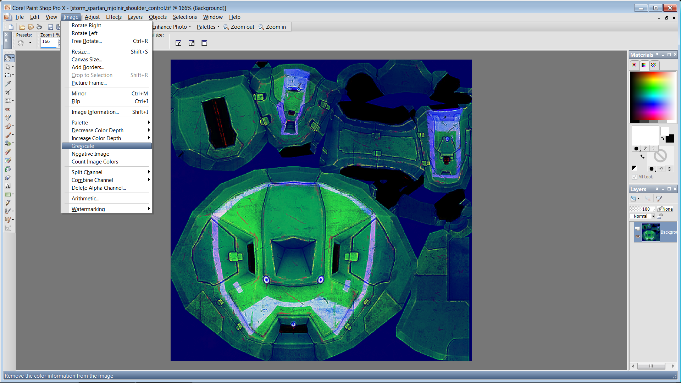Choose Canvas Size... menu entry

point(107,60)
